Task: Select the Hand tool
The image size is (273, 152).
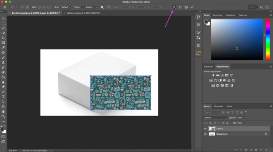Action: tap(3, 111)
